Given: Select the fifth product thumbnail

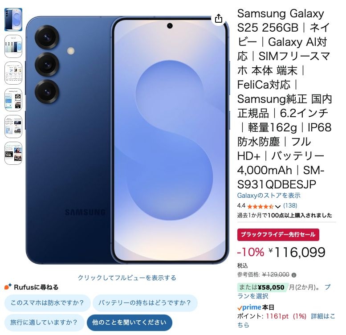Looking at the screenshot, I should click(x=13, y=127).
